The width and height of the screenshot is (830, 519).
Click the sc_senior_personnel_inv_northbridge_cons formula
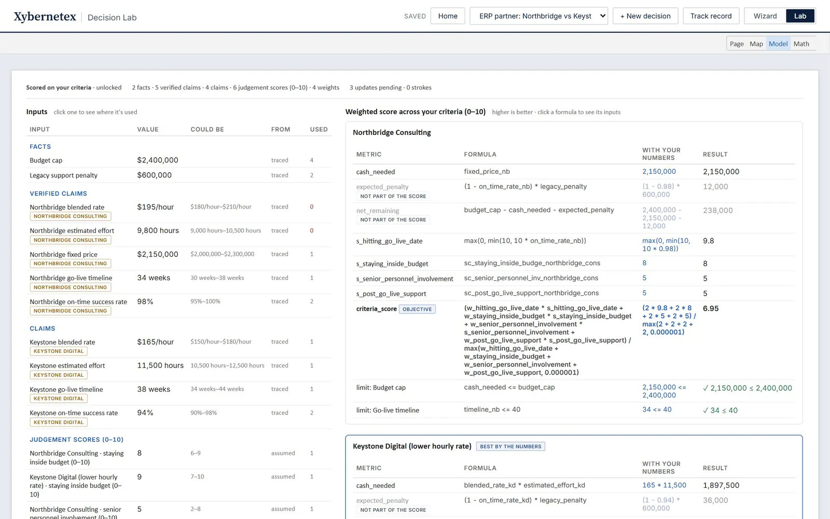point(531,278)
